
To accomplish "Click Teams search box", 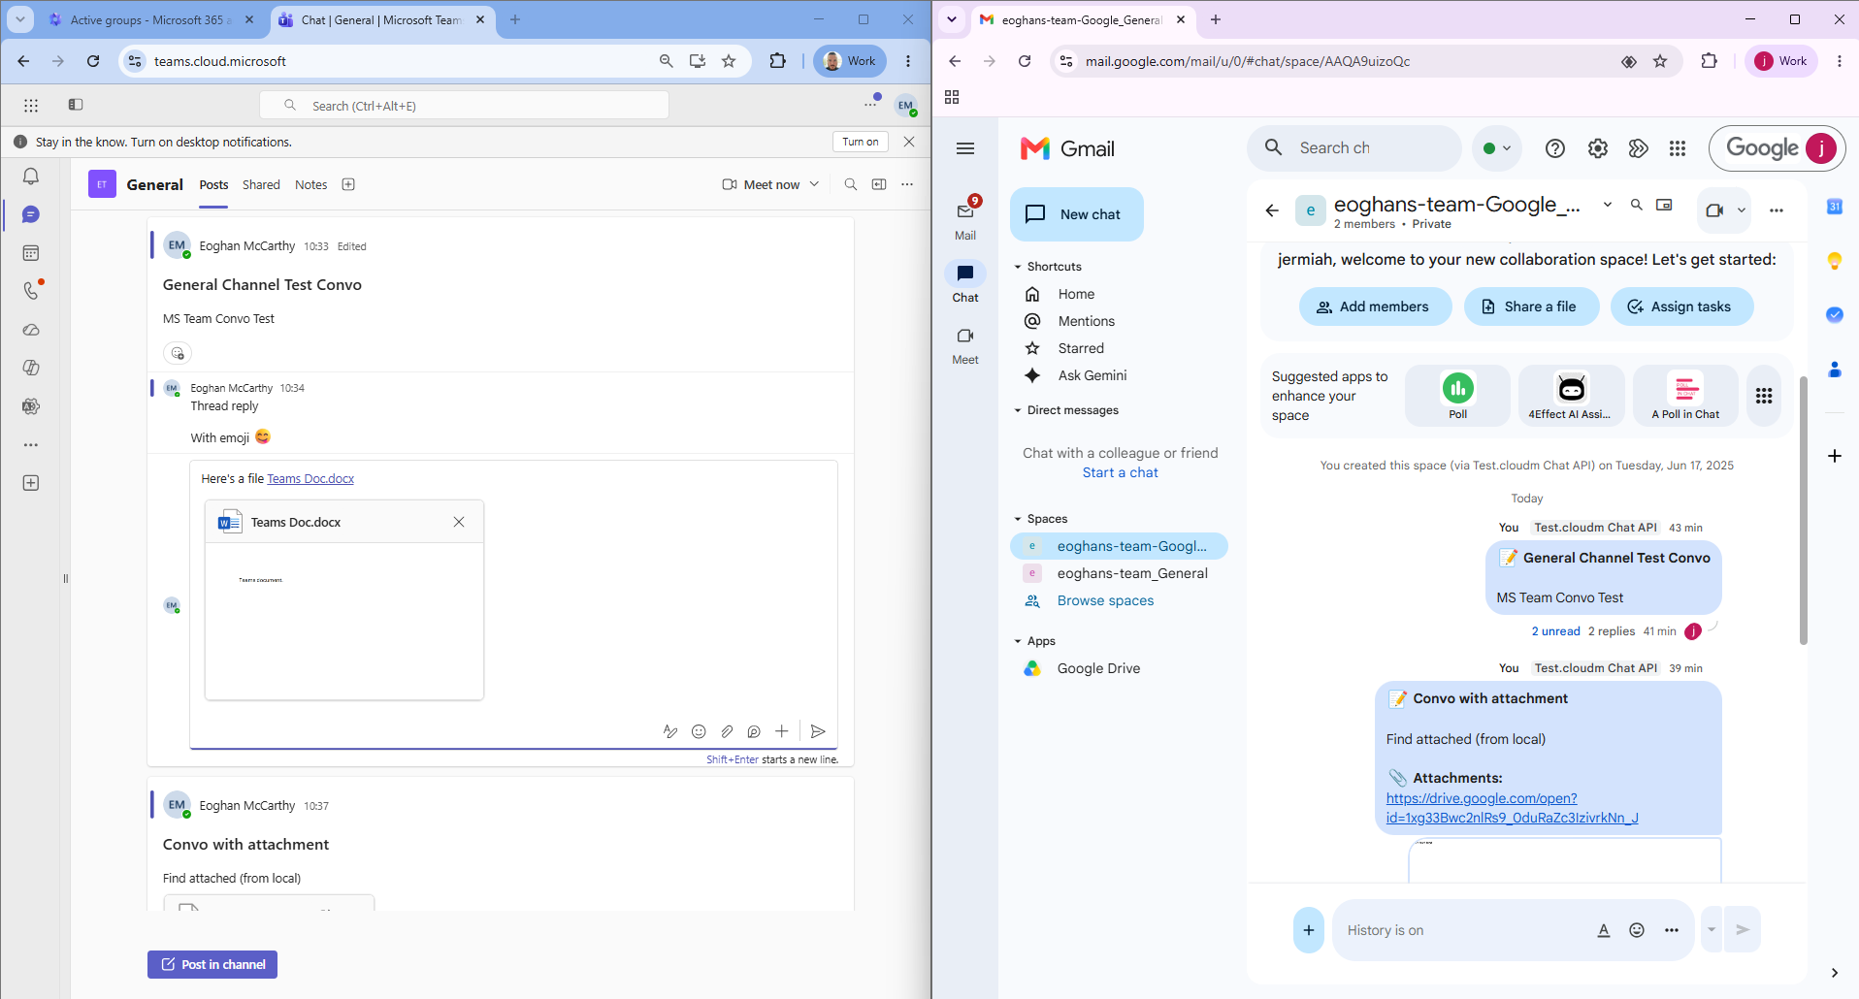I will [465, 105].
